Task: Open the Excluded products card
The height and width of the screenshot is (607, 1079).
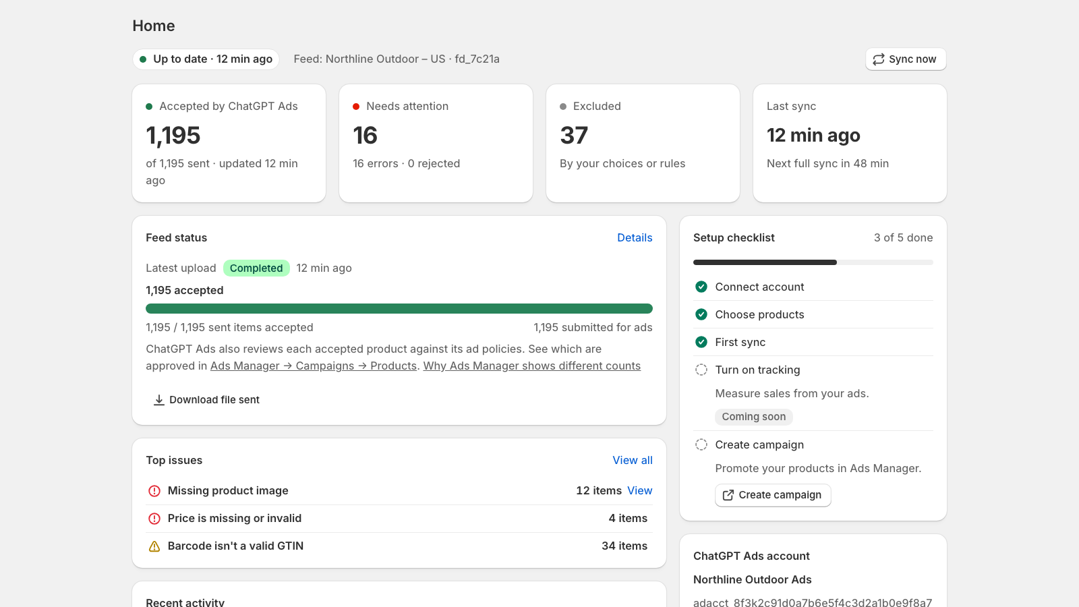Action: pos(643,143)
